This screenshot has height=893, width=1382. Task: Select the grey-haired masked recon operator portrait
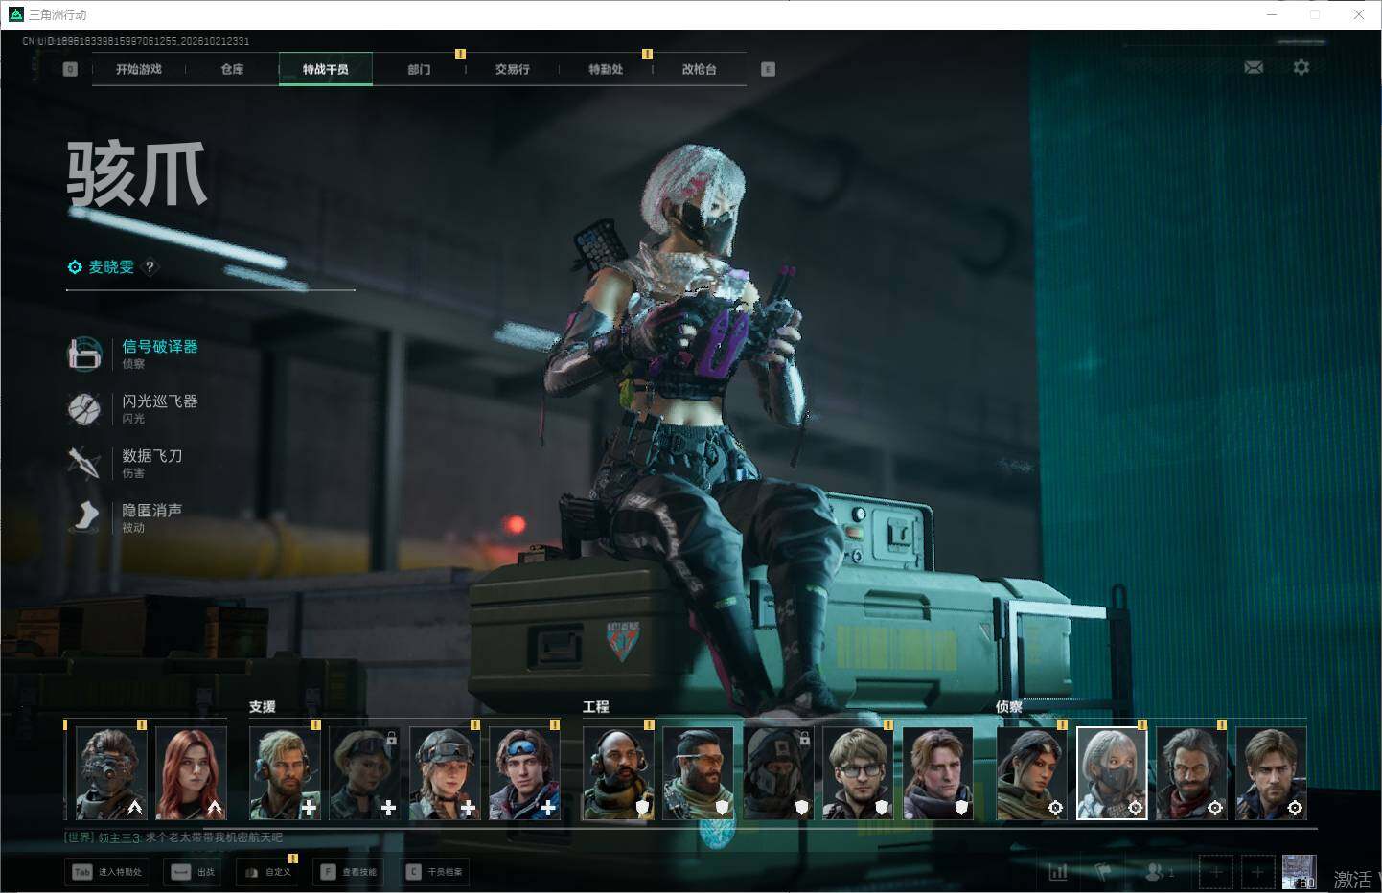(x=1112, y=773)
